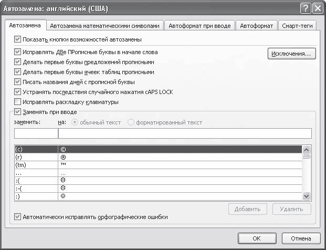Click the OK button
Screen dimensions: 326x250
click(x=257, y=238)
